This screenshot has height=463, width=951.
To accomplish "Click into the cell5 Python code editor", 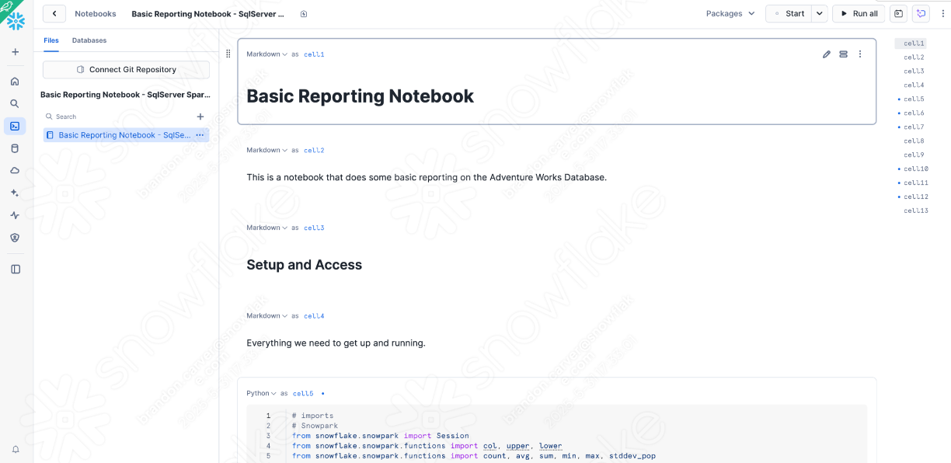I will coord(556,433).
